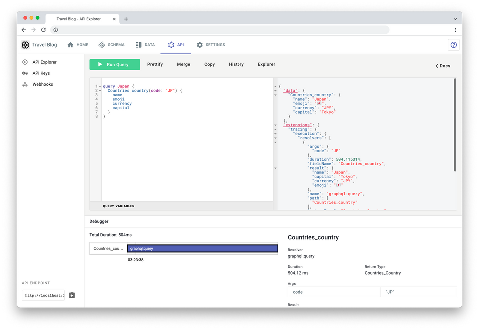Click the copy endpoint clipboard icon
The image size is (479, 330).
click(x=72, y=295)
